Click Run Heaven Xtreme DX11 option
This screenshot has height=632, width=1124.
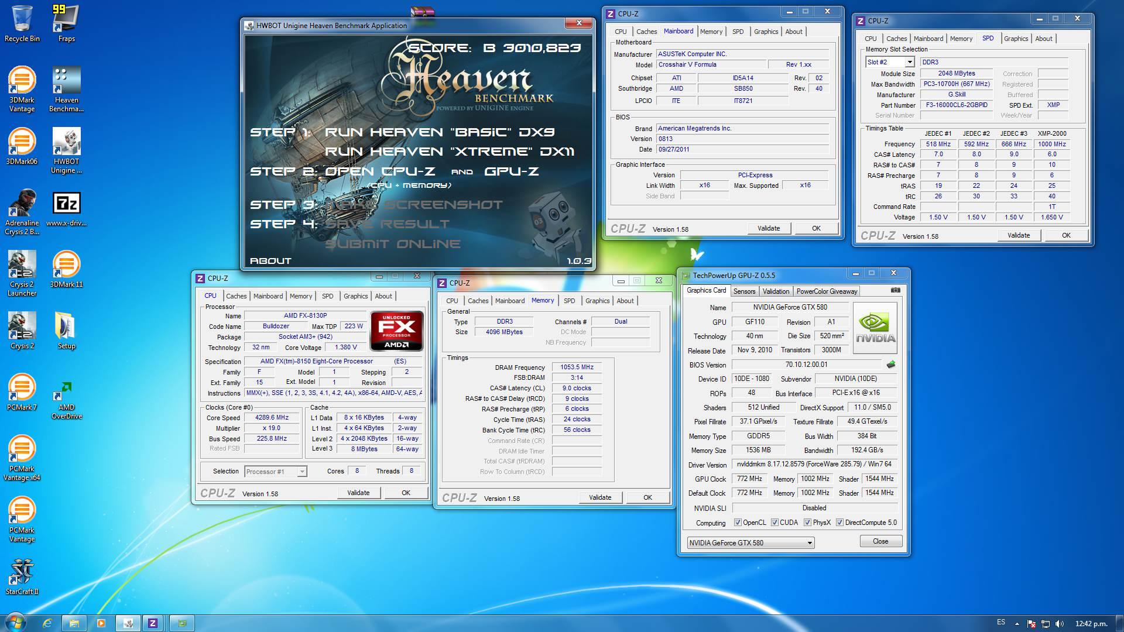click(450, 152)
